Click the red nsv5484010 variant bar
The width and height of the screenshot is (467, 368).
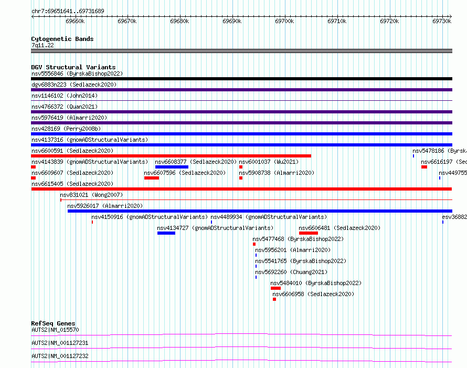276,288
